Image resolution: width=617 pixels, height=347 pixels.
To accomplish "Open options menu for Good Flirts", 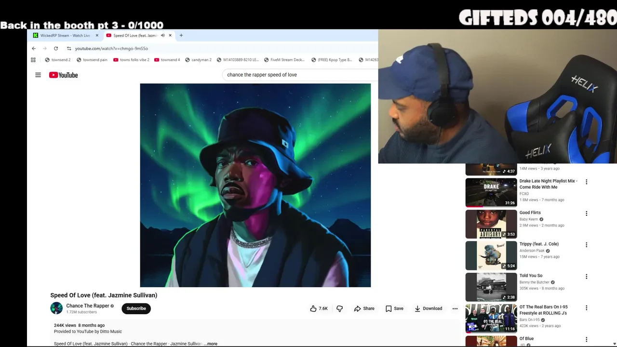I will pyautogui.click(x=586, y=214).
